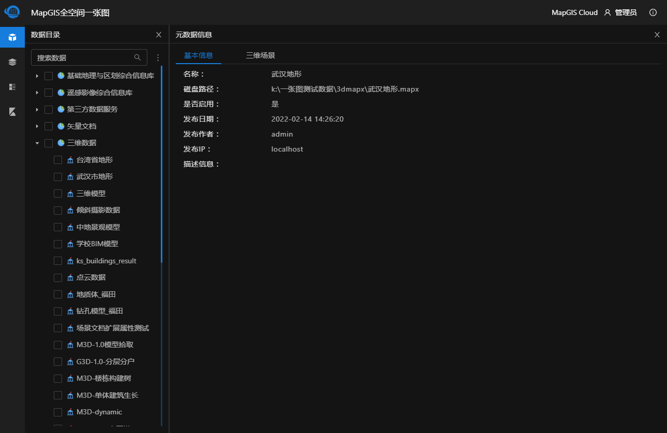This screenshot has width=667, height=433.
Task: Check the 台湾省地形 checkbox
Action: tap(58, 160)
